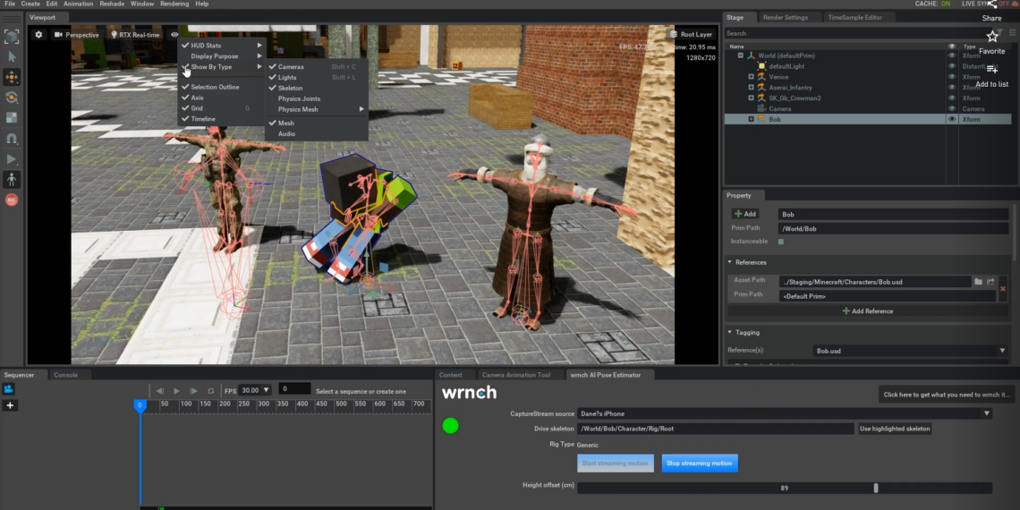Viewport: 1020px width, 510px height.
Task: Click the folder icon beside Asset Path
Action: (978, 282)
